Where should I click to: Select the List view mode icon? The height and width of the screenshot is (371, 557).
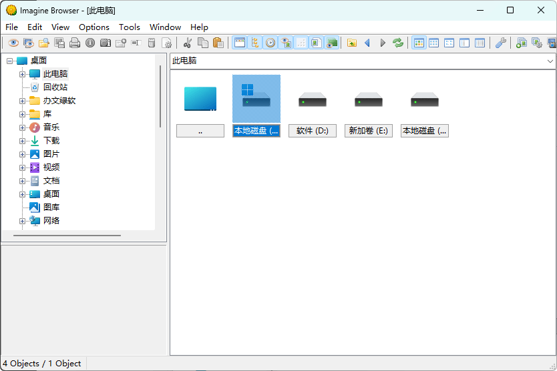(x=464, y=43)
